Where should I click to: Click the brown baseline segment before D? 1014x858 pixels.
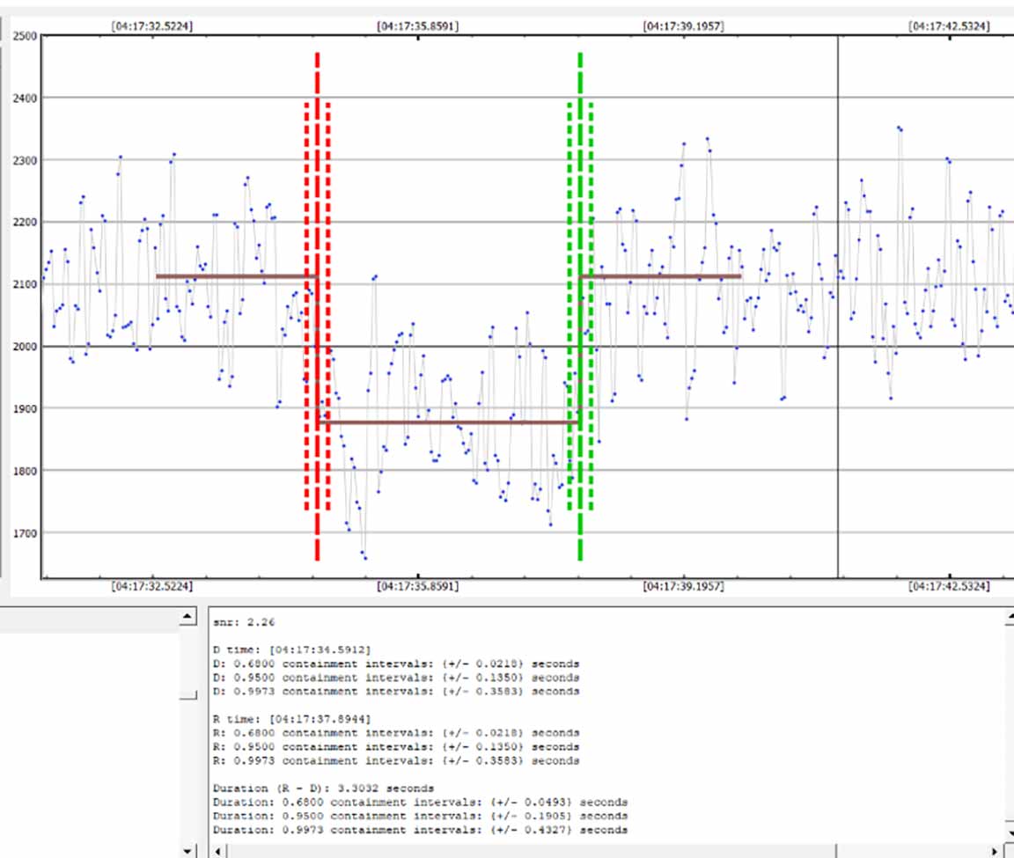point(237,276)
